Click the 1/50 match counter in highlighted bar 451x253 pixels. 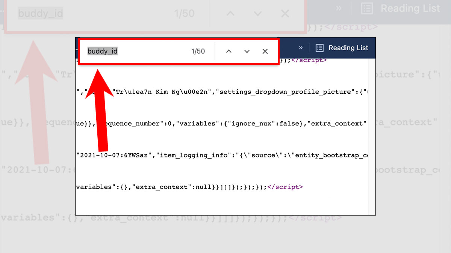198,51
